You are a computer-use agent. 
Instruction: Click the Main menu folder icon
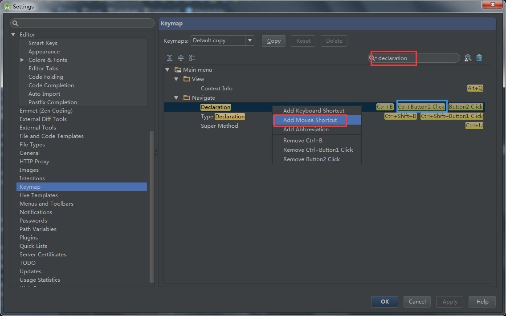[x=178, y=70]
